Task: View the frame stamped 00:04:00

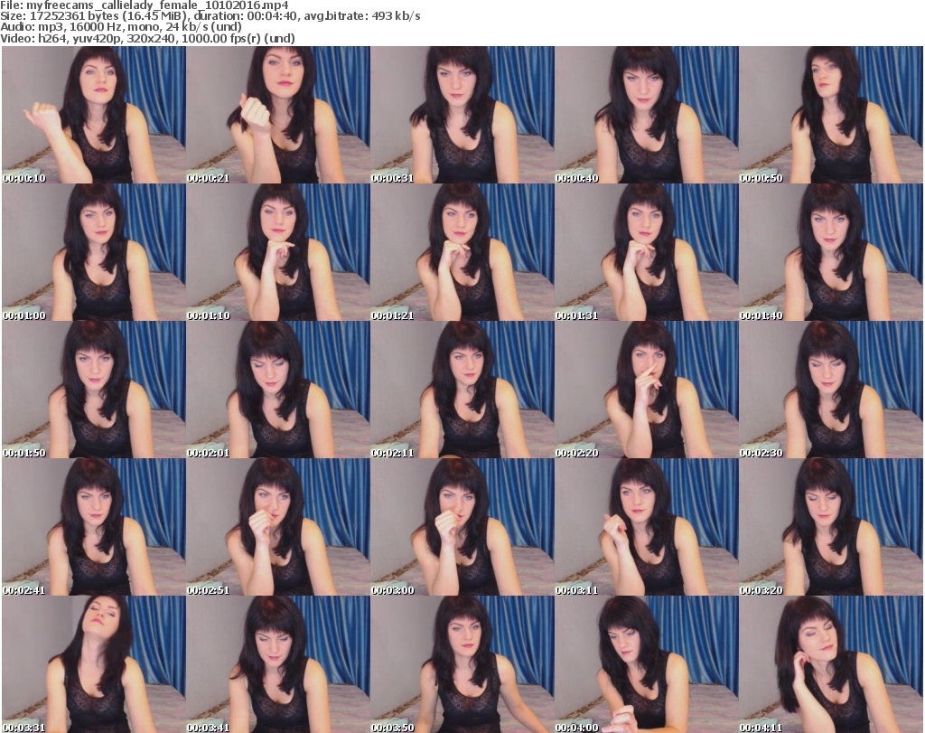Action: (647, 664)
